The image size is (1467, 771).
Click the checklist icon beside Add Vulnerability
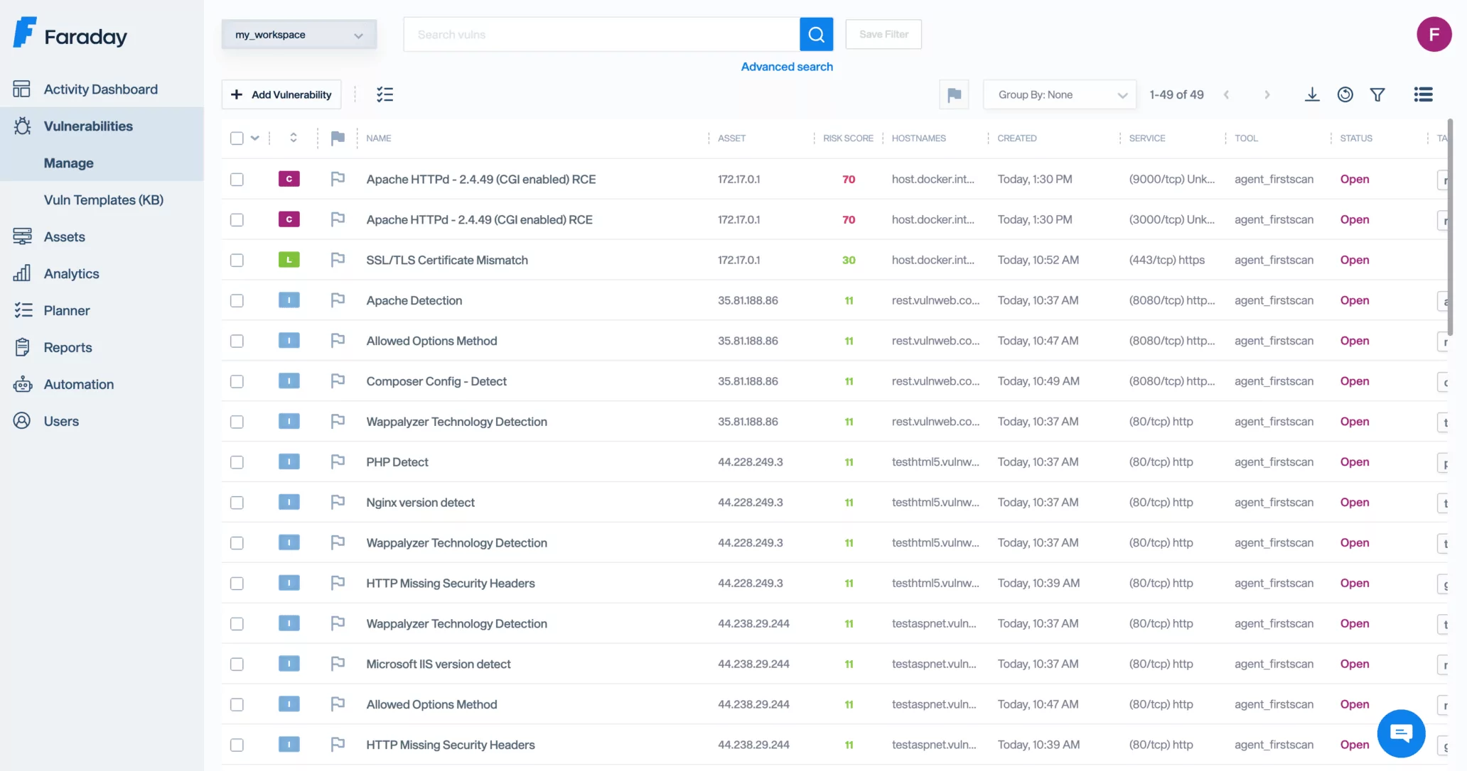(385, 94)
